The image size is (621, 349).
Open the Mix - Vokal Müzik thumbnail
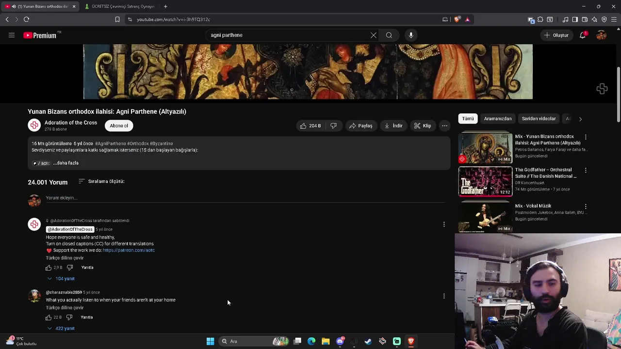pos(485,217)
